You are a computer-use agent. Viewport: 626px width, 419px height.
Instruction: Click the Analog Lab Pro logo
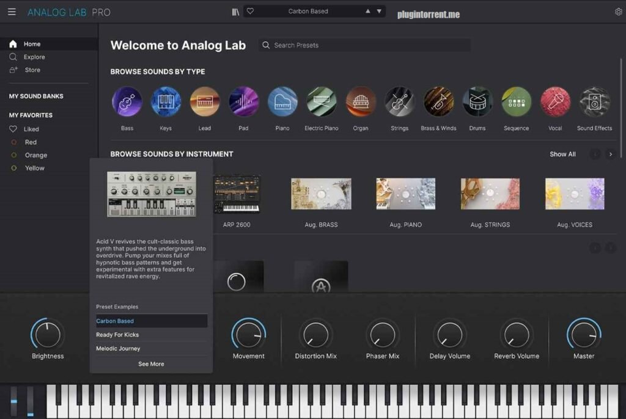tap(68, 12)
